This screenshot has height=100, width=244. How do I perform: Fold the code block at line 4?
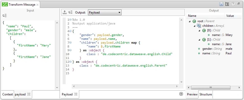pos(70,31)
